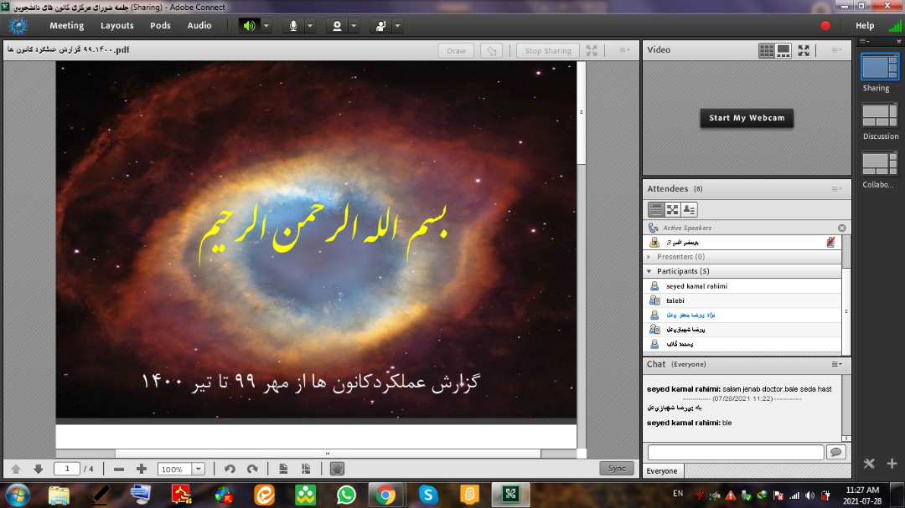Click the Start My Webcam button
The width and height of the screenshot is (905, 508).
[747, 118]
